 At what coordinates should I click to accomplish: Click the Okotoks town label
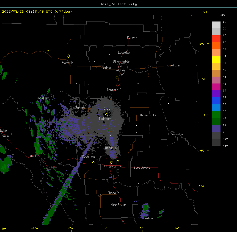tap(113, 193)
